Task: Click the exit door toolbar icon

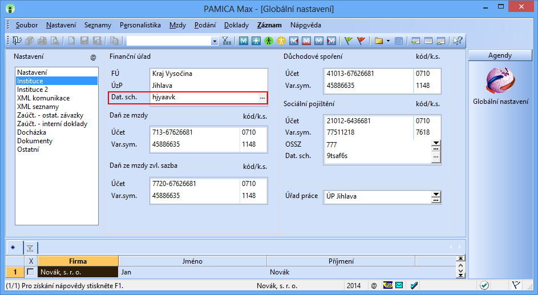Action: click(17, 41)
